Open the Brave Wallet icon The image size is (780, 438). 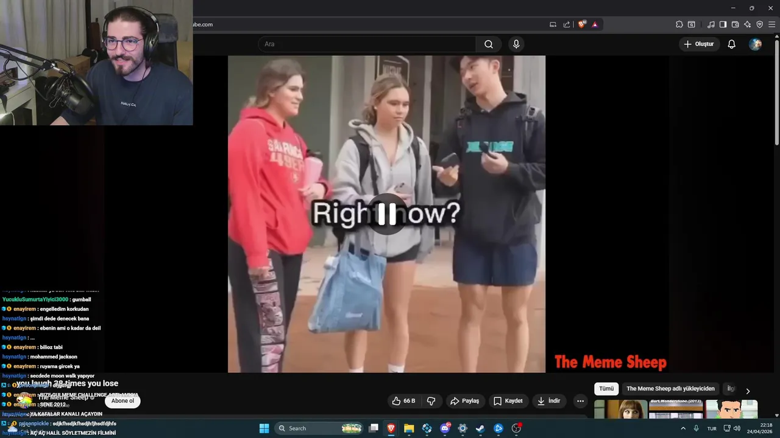pyautogui.click(x=735, y=24)
